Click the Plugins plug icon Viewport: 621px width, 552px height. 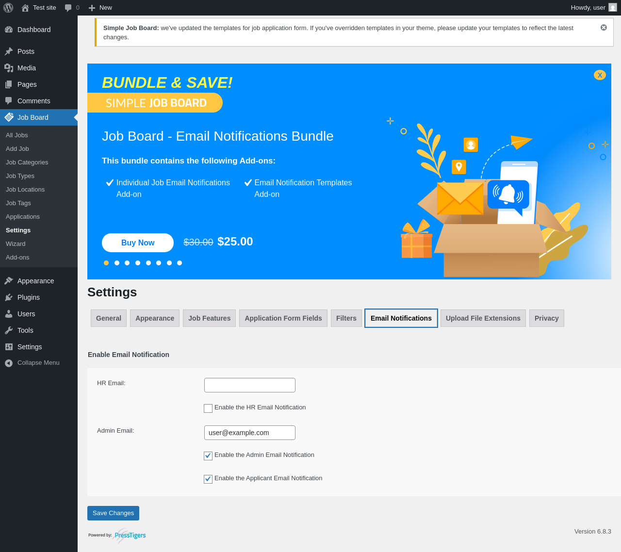click(9, 297)
